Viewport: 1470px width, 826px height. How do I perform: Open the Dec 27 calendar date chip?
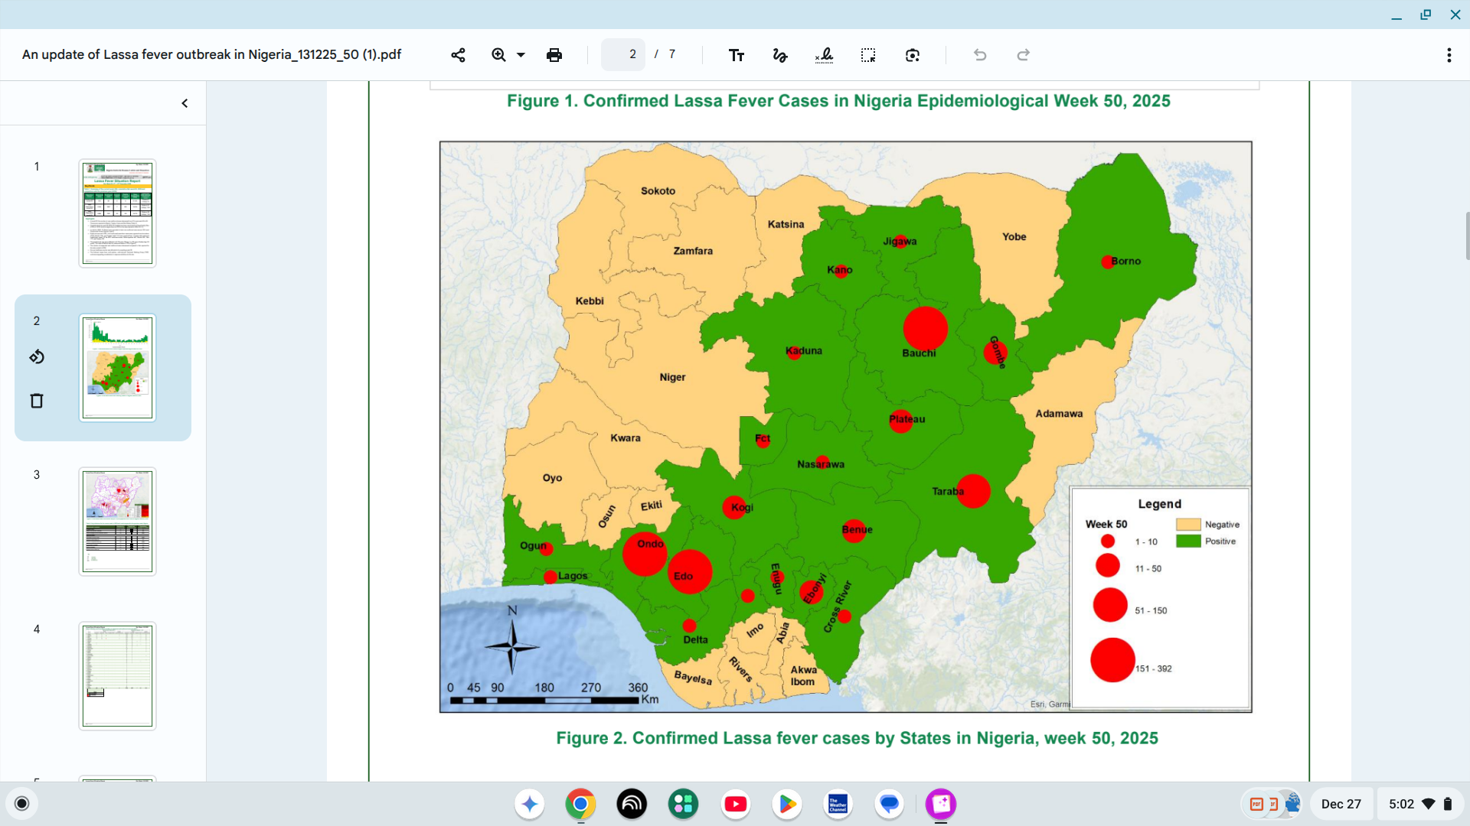point(1341,804)
